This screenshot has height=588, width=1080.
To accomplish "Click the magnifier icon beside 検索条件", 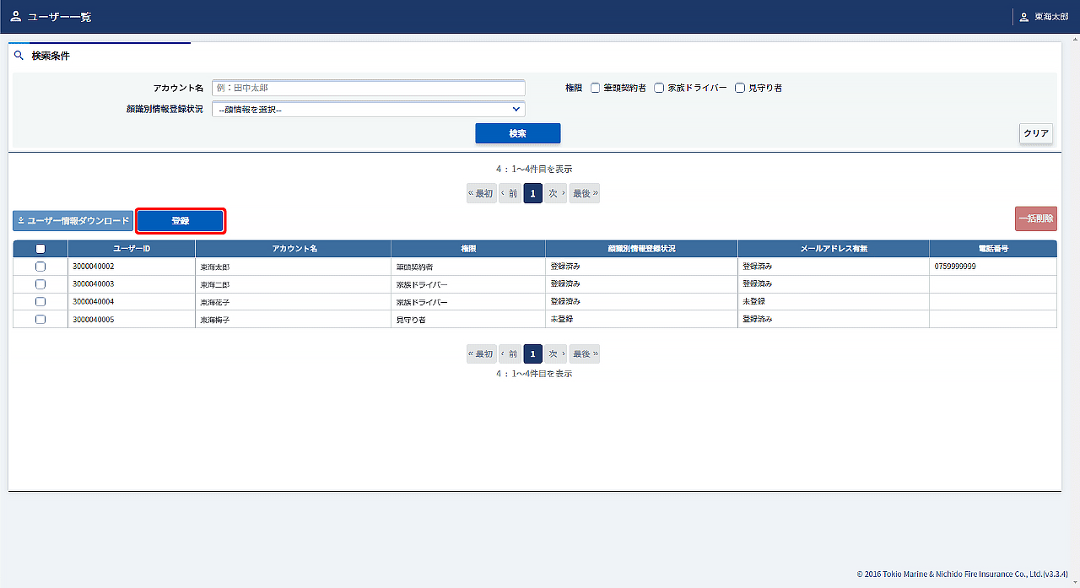I will (x=19, y=56).
